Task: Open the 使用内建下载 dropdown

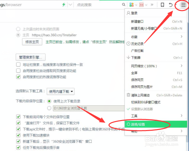Action: click(x=61, y=91)
